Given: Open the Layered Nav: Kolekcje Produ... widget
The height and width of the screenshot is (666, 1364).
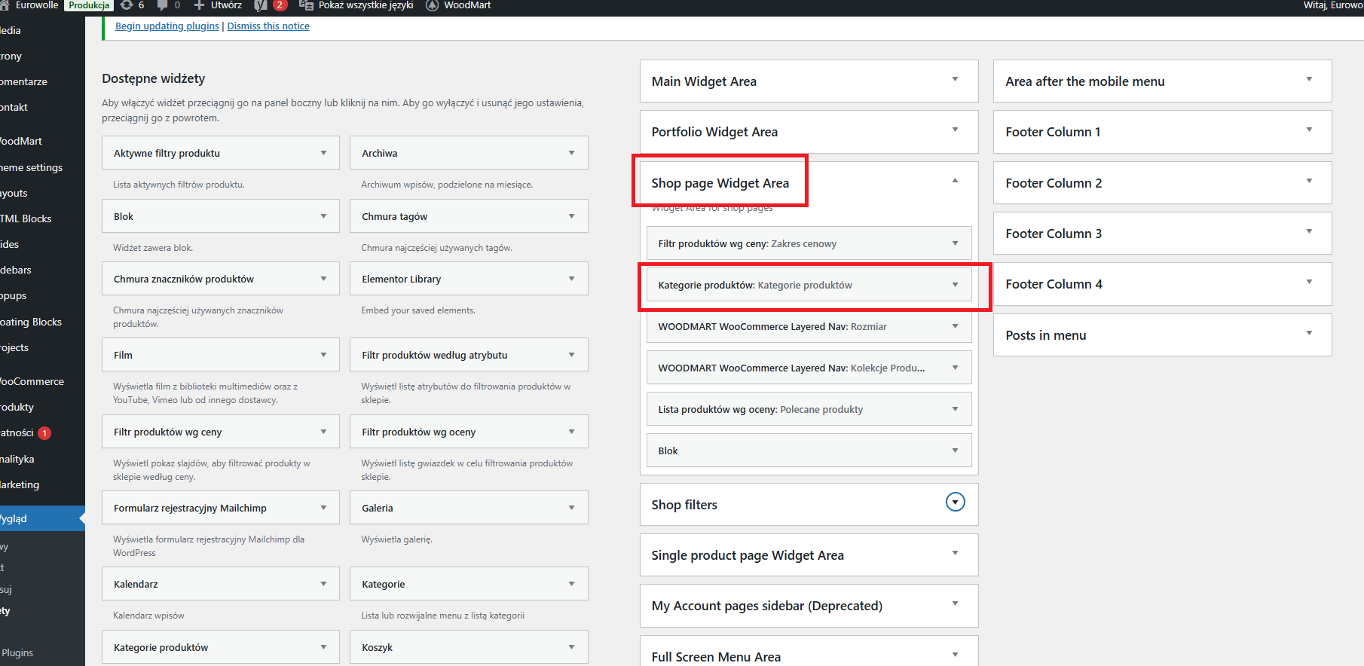Looking at the screenshot, I should pyautogui.click(x=809, y=368).
